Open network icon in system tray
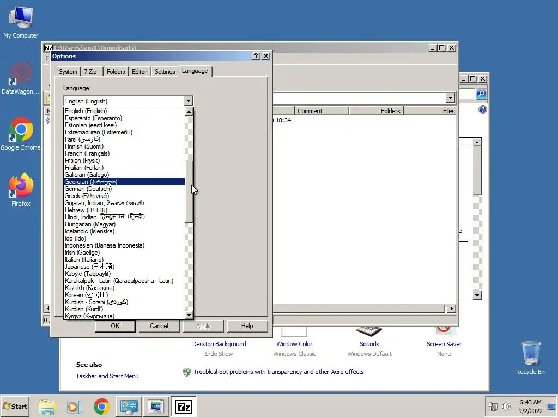The image size is (558, 418). [493, 407]
